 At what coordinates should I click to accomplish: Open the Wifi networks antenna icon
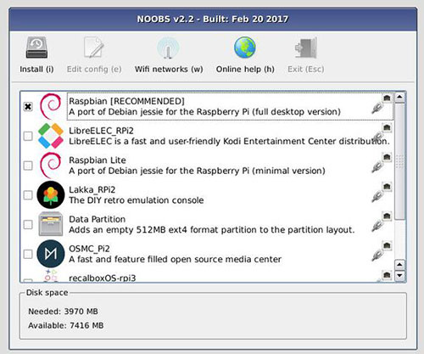[x=168, y=48]
